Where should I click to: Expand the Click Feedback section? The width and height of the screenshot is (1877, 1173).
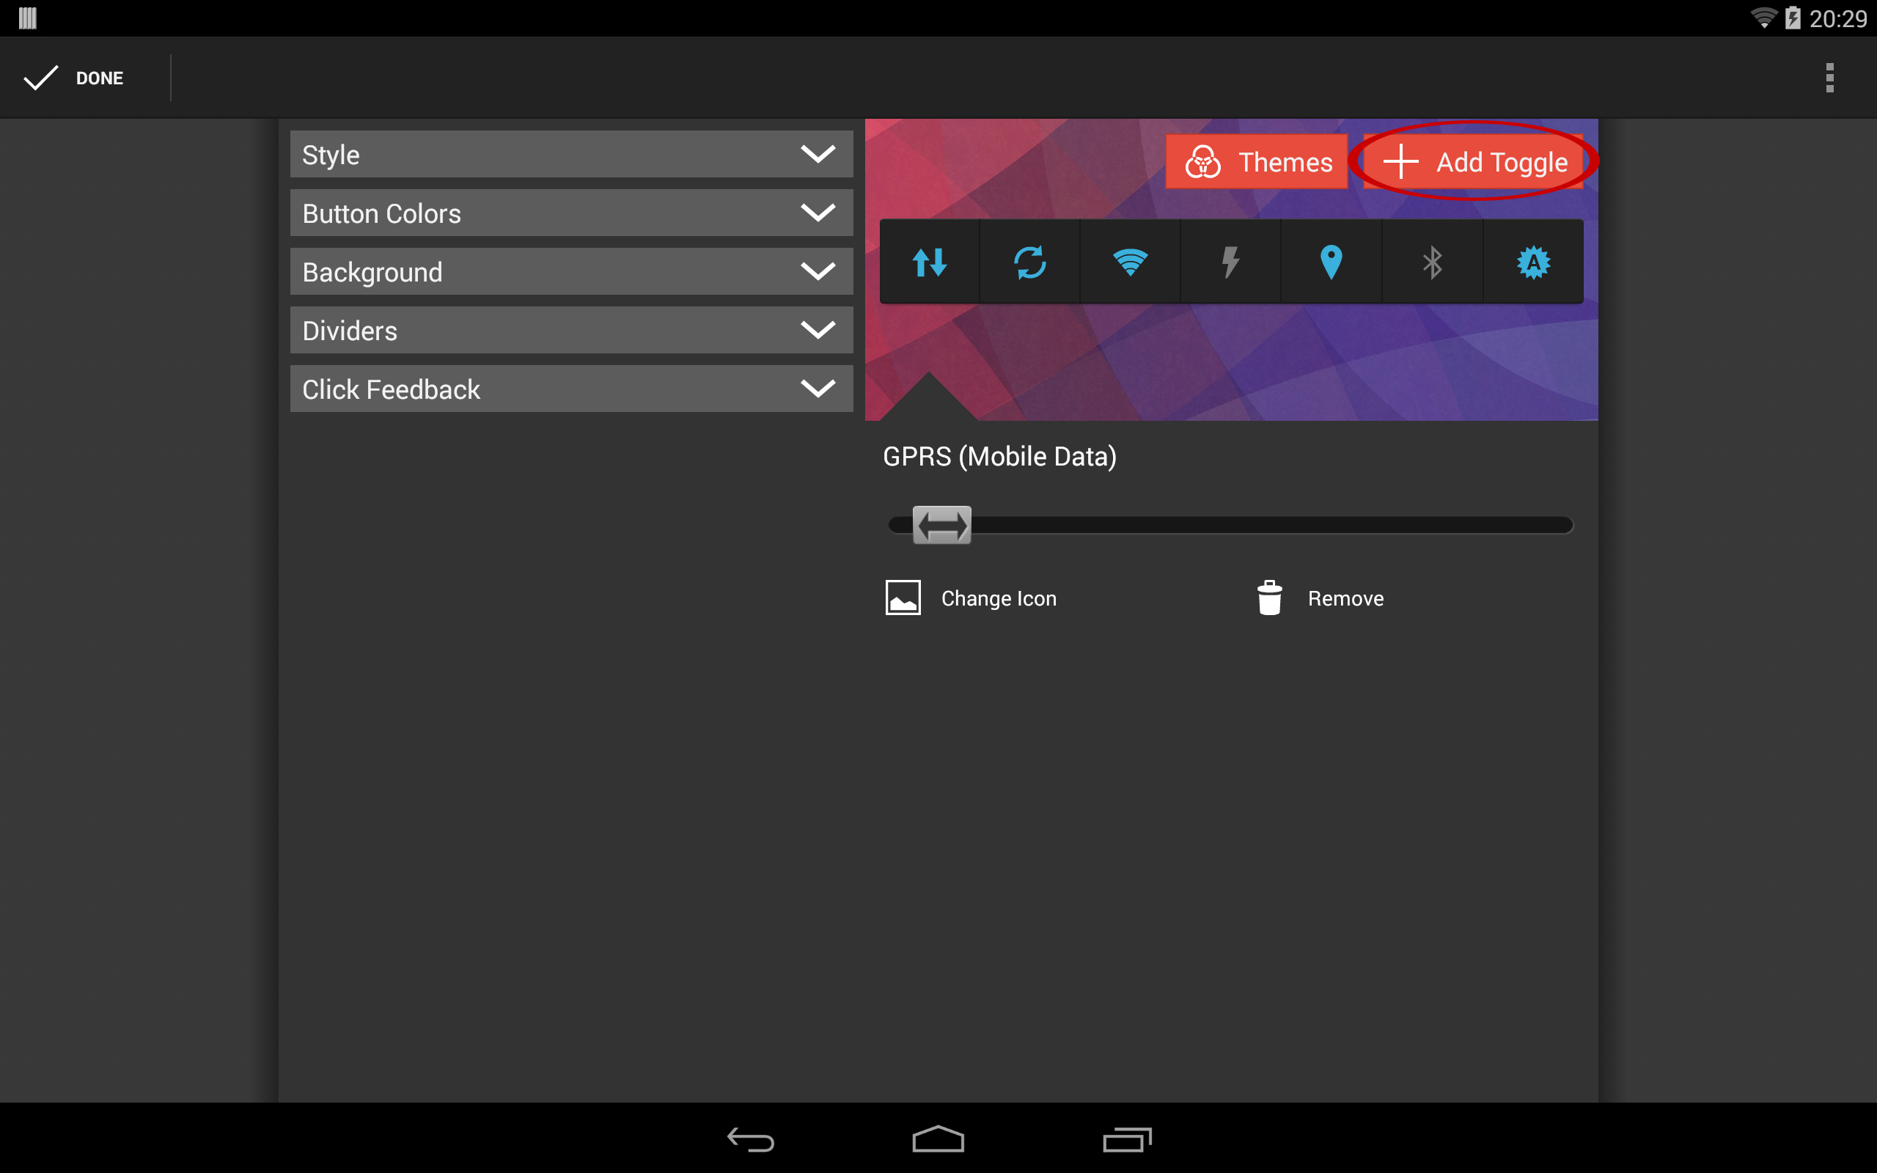click(x=572, y=389)
